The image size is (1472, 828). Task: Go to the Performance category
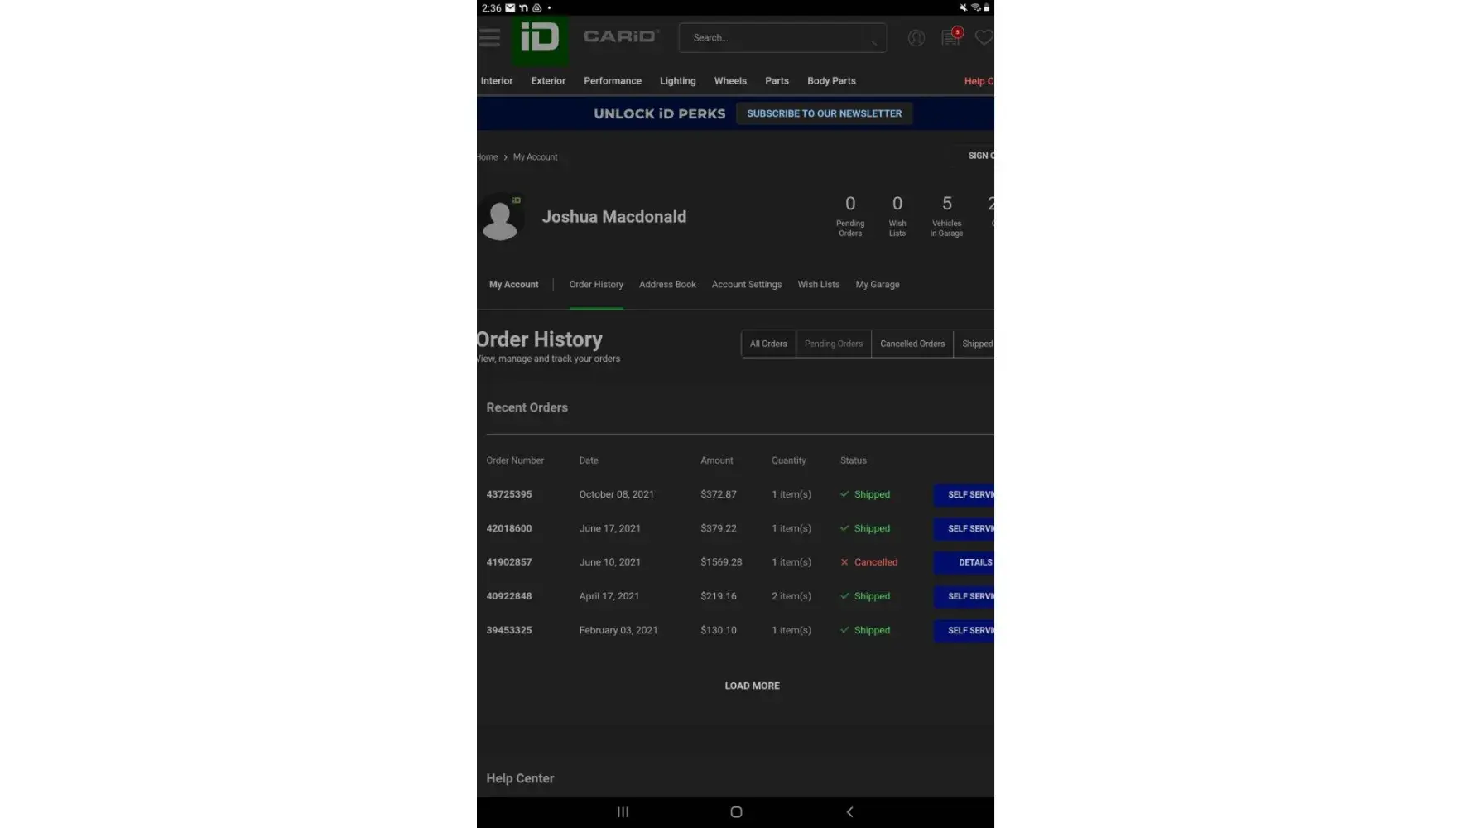[613, 81]
